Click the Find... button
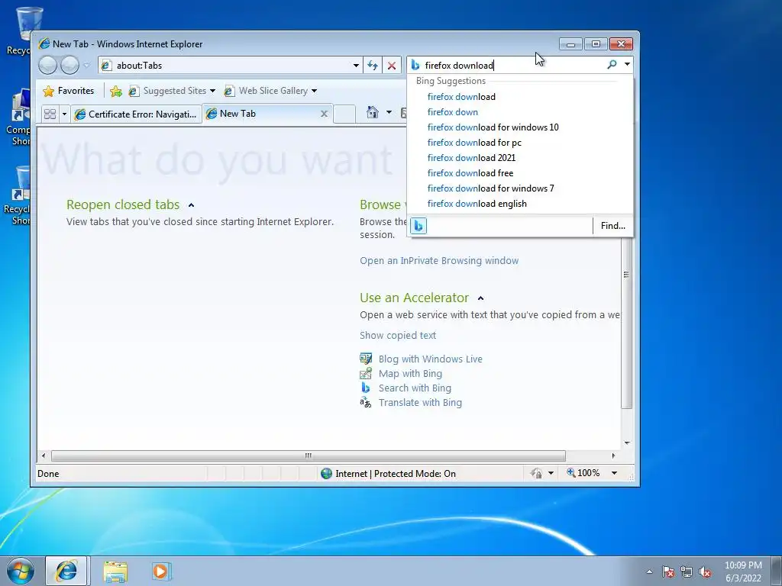The height and width of the screenshot is (586, 782). (x=613, y=226)
